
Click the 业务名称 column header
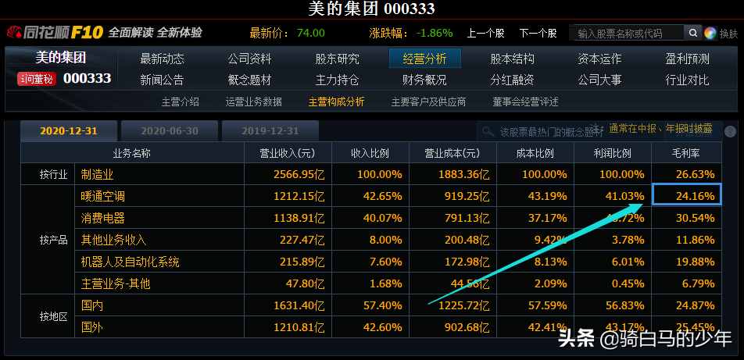131,153
